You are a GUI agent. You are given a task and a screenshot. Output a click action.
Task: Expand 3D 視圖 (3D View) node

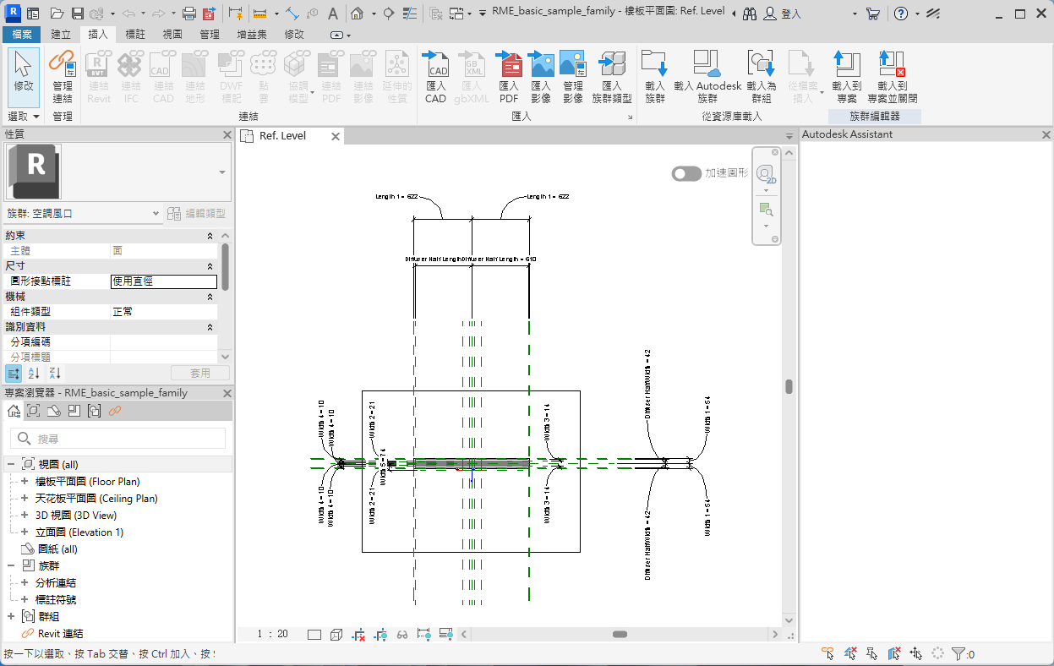(25, 516)
